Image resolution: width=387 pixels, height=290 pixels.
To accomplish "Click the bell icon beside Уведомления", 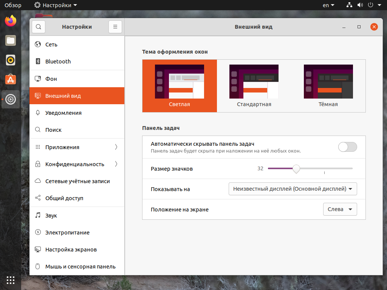I will coord(38,113).
